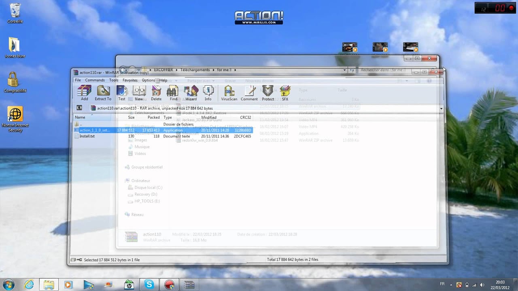
Task: Sort file list by Type column
Action: tap(168, 117)
